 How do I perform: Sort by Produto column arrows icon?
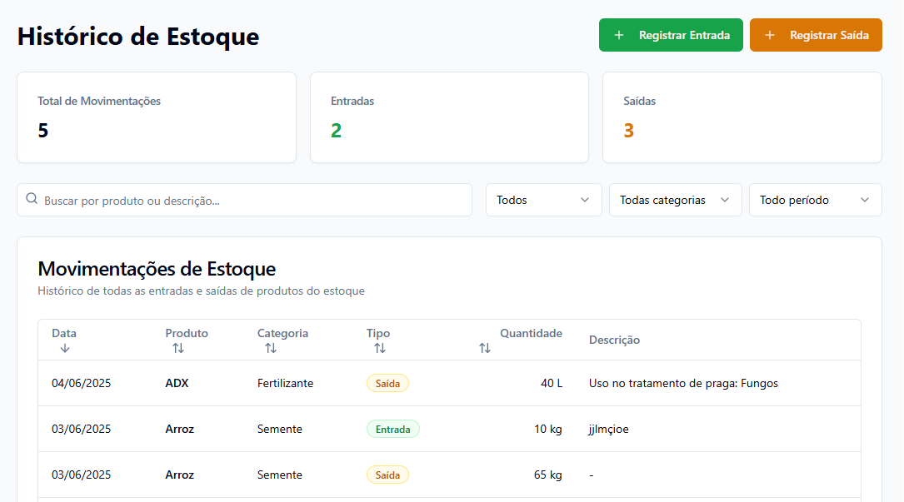178,348
